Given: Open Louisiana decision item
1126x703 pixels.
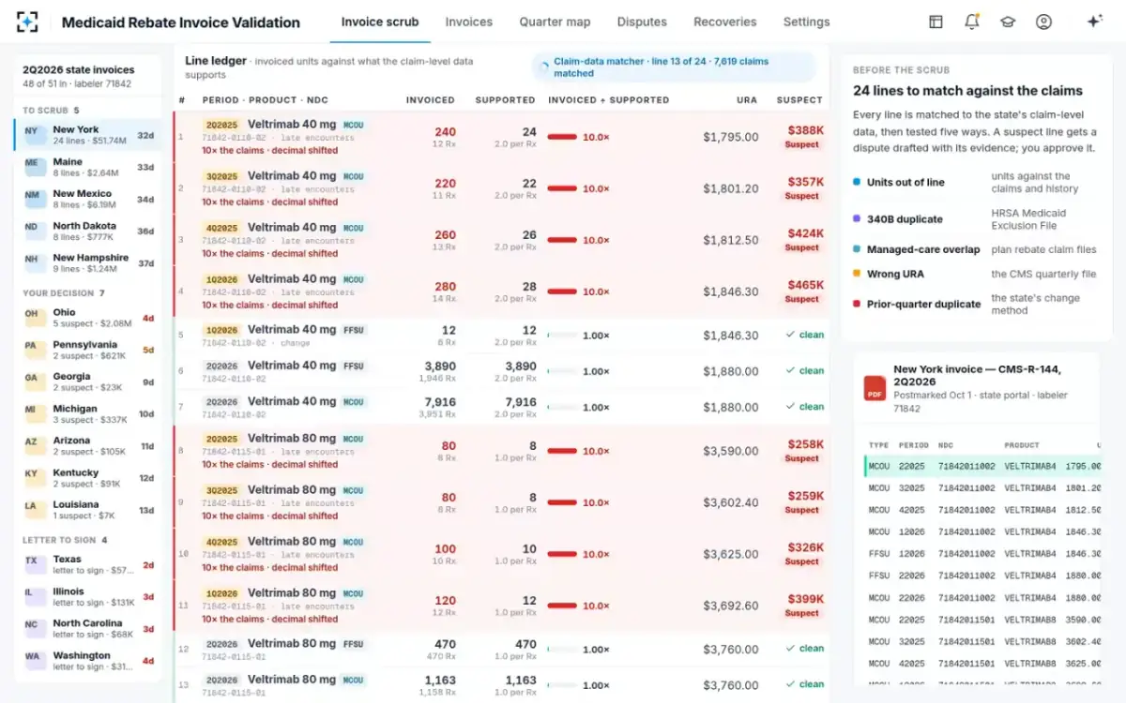Looking at the screenshot, I should point(88,510).
